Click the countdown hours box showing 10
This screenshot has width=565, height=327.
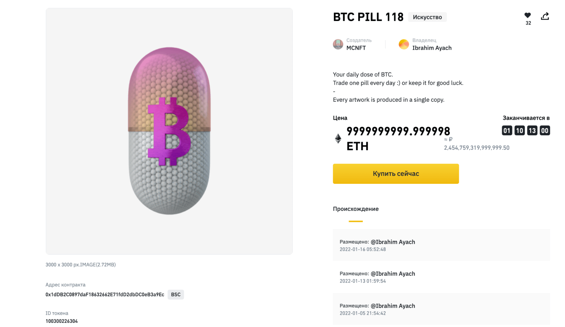coord(519,130)
